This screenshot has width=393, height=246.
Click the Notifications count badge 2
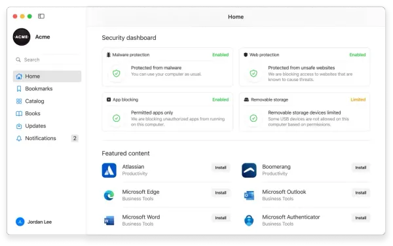pyautogui.click(x=75, y=138)
